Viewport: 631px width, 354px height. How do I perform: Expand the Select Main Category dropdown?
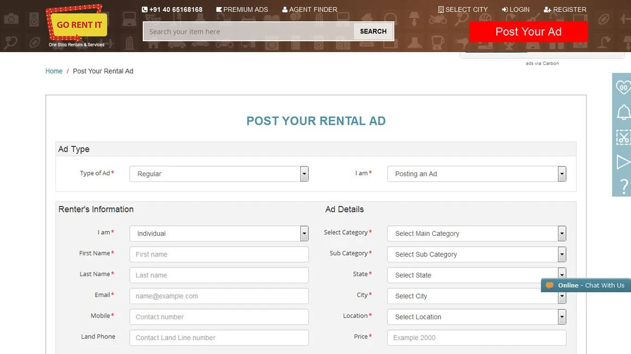coord(476,234)
